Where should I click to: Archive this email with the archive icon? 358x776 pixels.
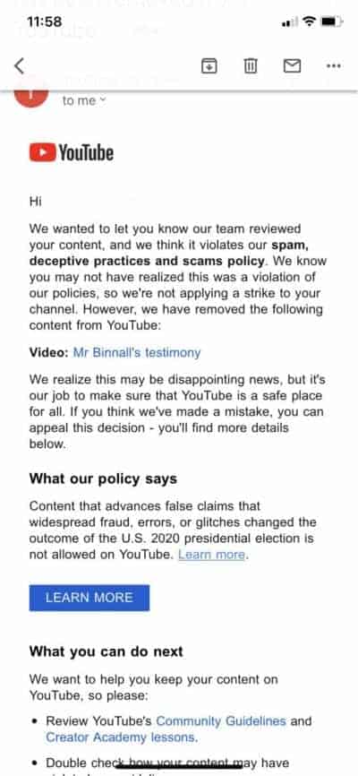(209, 65)
